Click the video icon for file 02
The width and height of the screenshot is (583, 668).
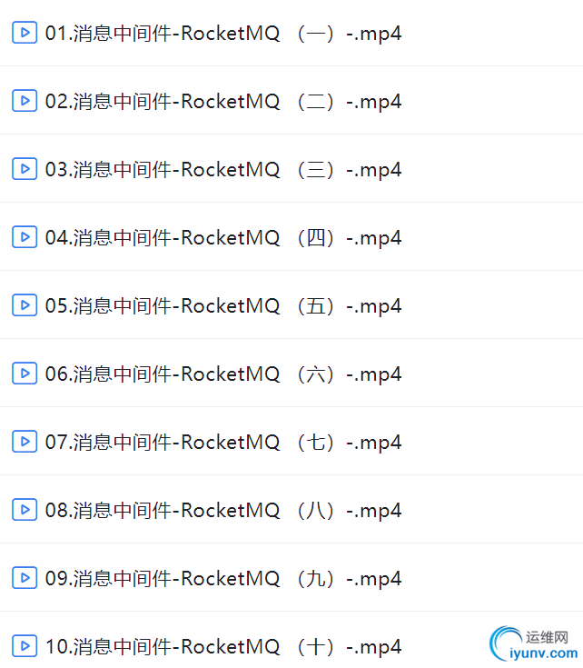point(25,101)
